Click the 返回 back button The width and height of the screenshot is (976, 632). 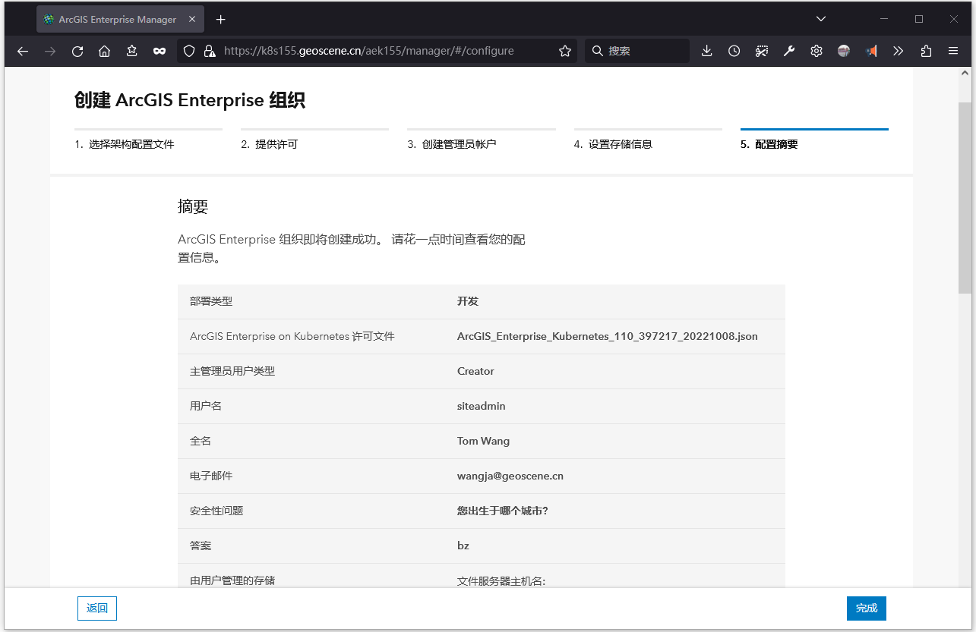pyautogui.click(x=97, y=608)
